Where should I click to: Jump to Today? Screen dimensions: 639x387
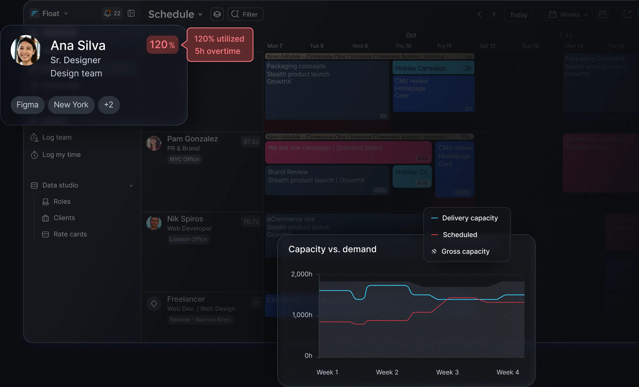pyautogui.click(x=518, y=15)
